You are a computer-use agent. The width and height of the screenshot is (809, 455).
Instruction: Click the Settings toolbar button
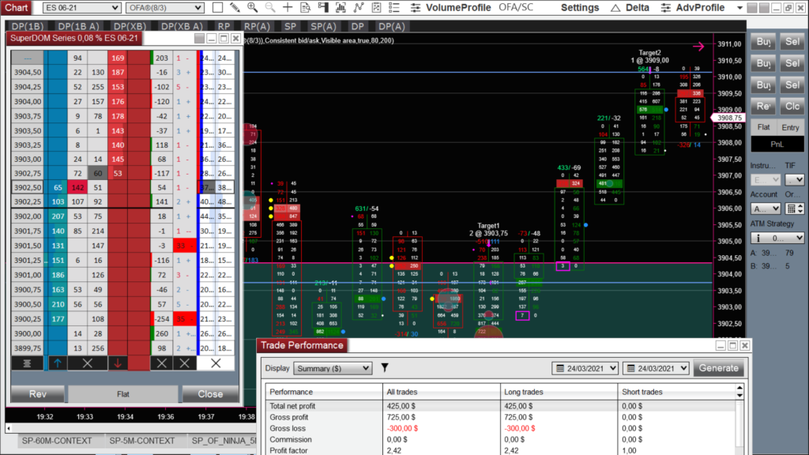580,8
